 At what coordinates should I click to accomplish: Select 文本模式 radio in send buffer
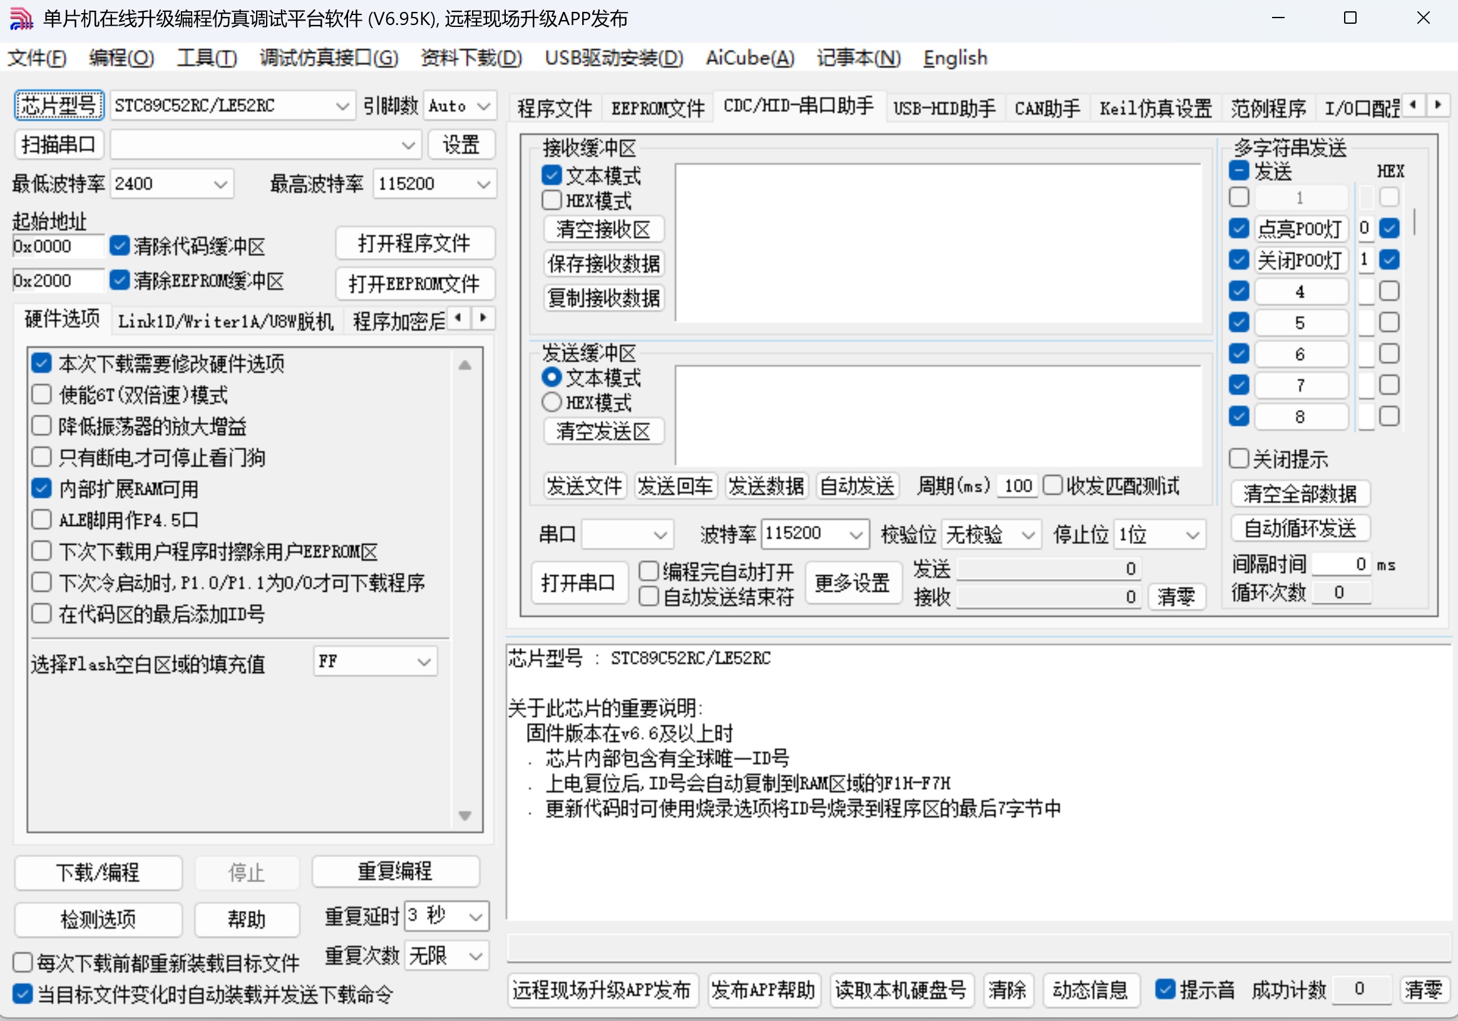552,377
